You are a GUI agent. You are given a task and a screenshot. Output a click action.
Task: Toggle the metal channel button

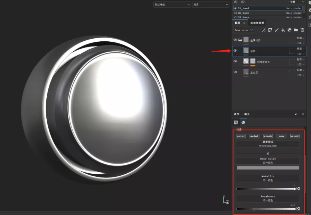254,136
